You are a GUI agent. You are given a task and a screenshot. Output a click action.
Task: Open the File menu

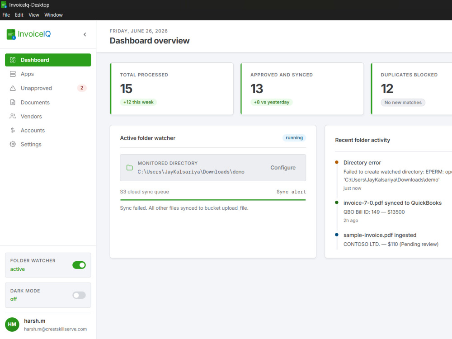point(6,15)
